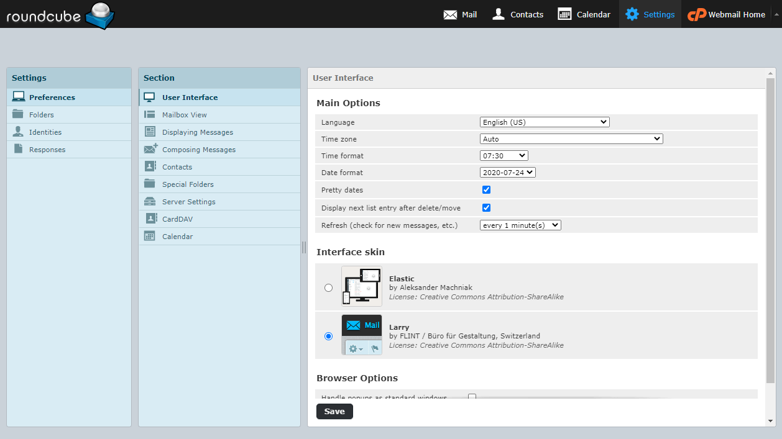Screen dimensions: 782x439
Task: Click the Save button
Action: (334, 411)
